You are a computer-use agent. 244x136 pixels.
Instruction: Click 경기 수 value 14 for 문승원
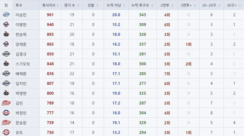(x=72, y=123)
